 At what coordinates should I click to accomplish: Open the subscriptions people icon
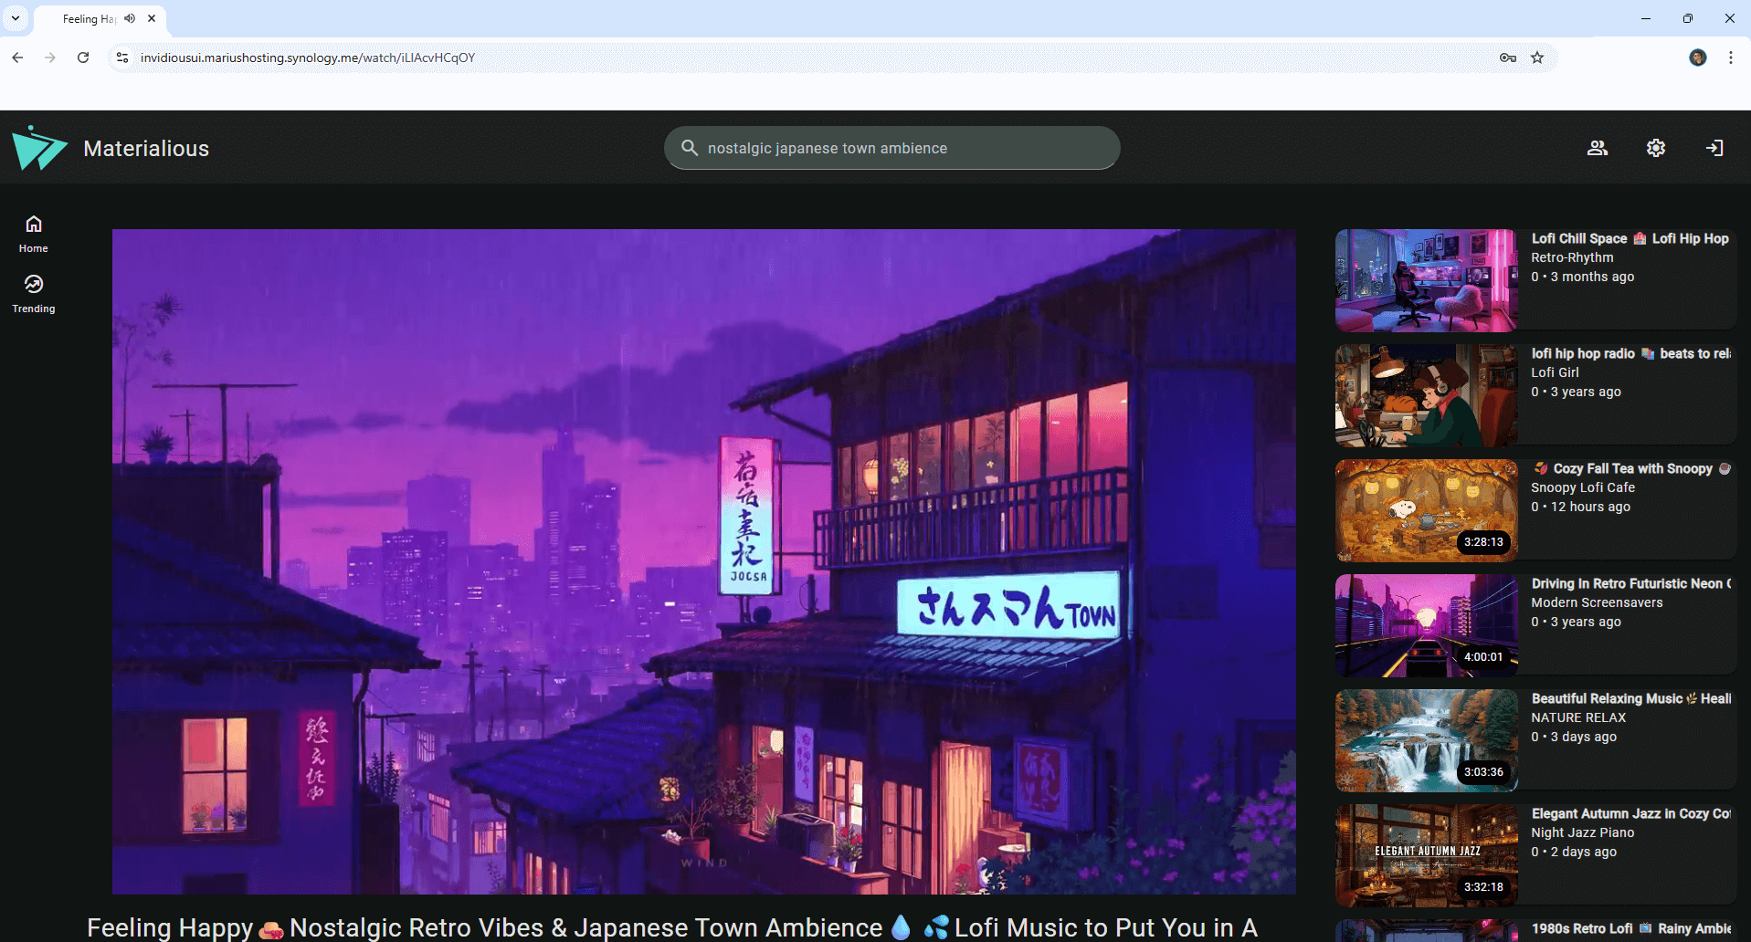1597,148
